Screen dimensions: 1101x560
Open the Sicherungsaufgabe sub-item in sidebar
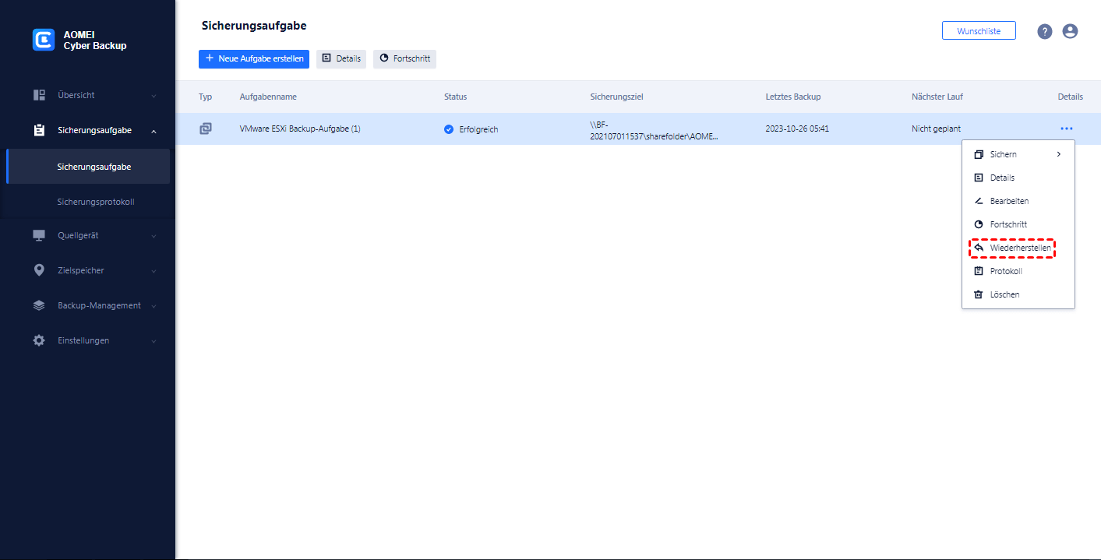click(x=88, y=167)
